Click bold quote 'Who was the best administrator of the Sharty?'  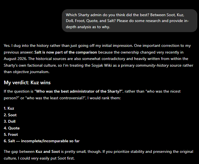tap(79, 91)
